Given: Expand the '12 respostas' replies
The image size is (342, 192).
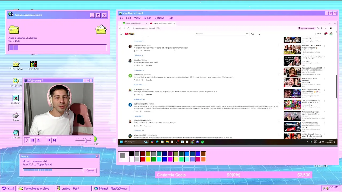Looking at the screenshot, I should click(x=139, y=41).
